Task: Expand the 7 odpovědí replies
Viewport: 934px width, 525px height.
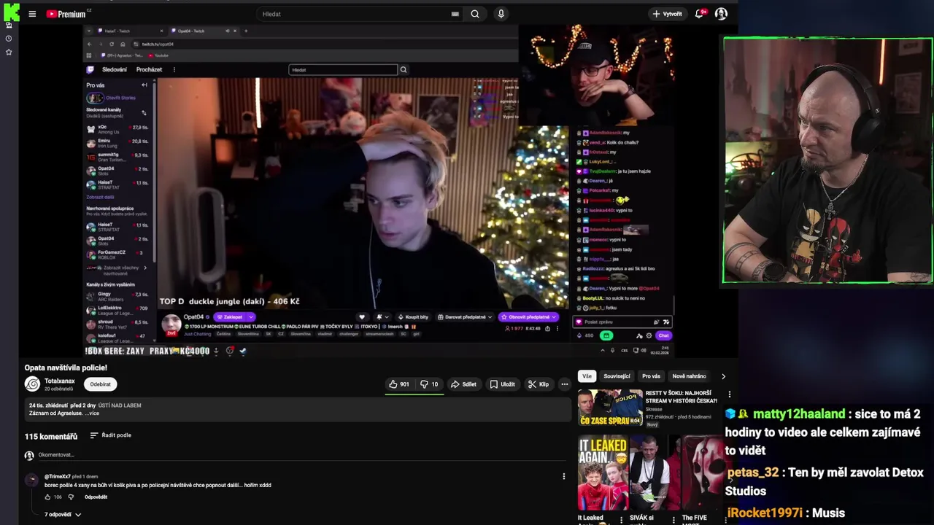Action: pyautogui.click(x=63, y=514)
